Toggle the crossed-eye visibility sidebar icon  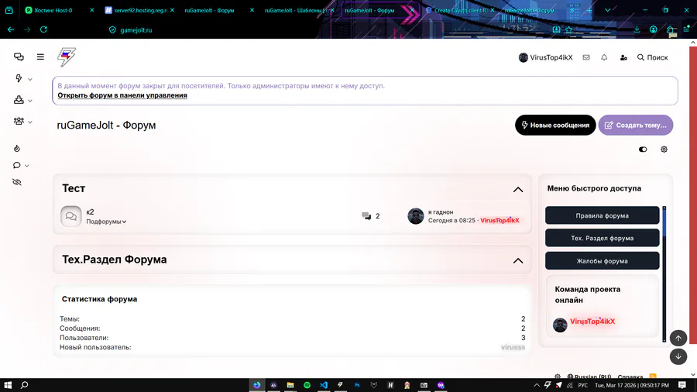[x=17, y=182]
